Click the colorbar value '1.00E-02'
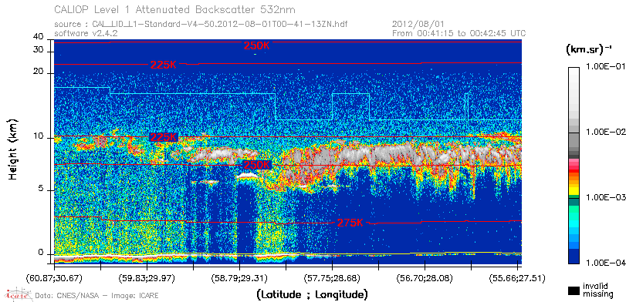Image resolution: width=626 pixels, height=302 pixels. [605, 133]
